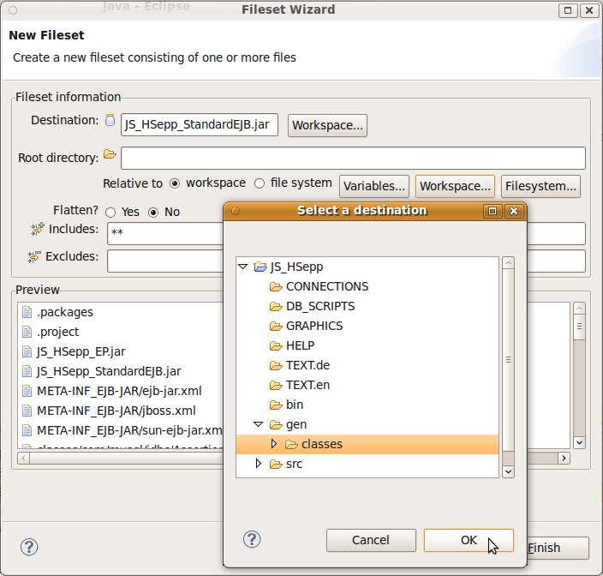
Task: Select the workspace radio button
Action: click(175, 183)
